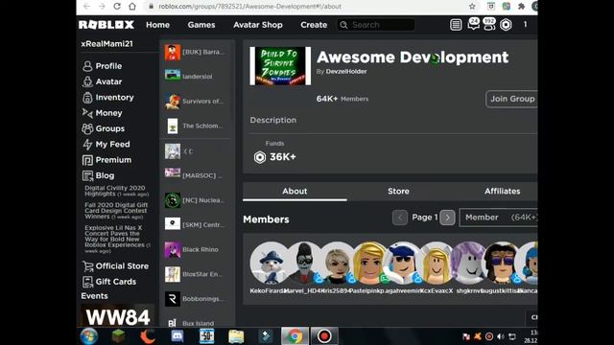Open Avatar in sidebar
This screenshot has height=345, width=614.
[x=103, y=81]
